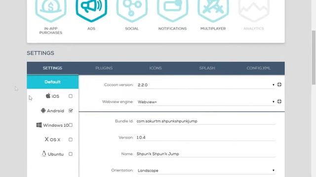Viewport: 316px width, 177px height.
Task: Switch to the Icons tab
Action: click(x=156, y=68)
